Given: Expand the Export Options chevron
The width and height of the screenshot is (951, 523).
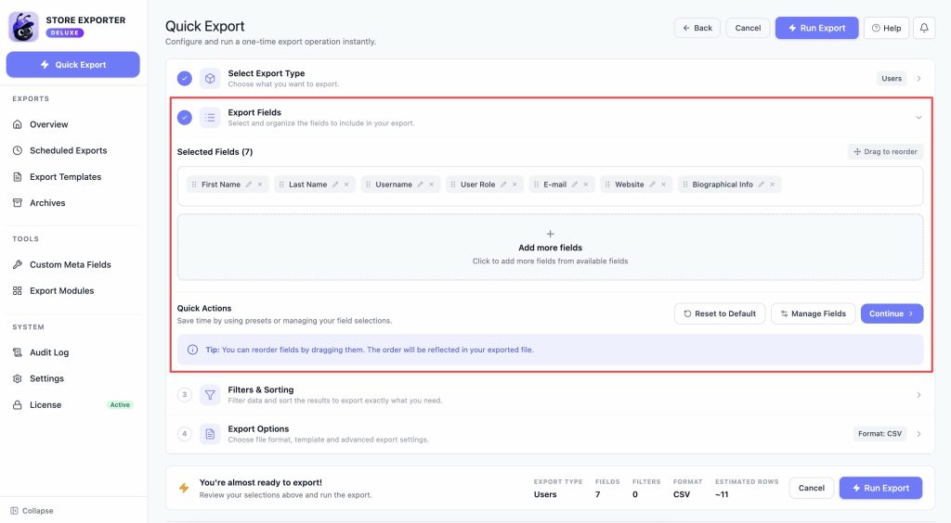Looking at the screenshot, I should coord(918,434).
